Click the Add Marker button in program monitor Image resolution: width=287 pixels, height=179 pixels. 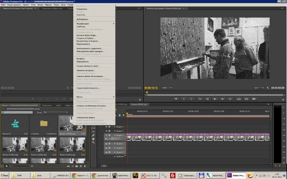176,99
